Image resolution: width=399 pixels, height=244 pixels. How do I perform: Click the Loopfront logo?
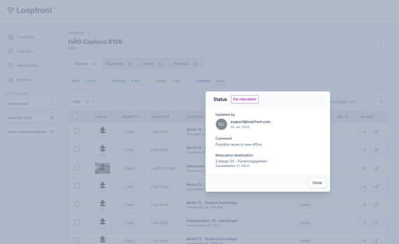[31, 10]
